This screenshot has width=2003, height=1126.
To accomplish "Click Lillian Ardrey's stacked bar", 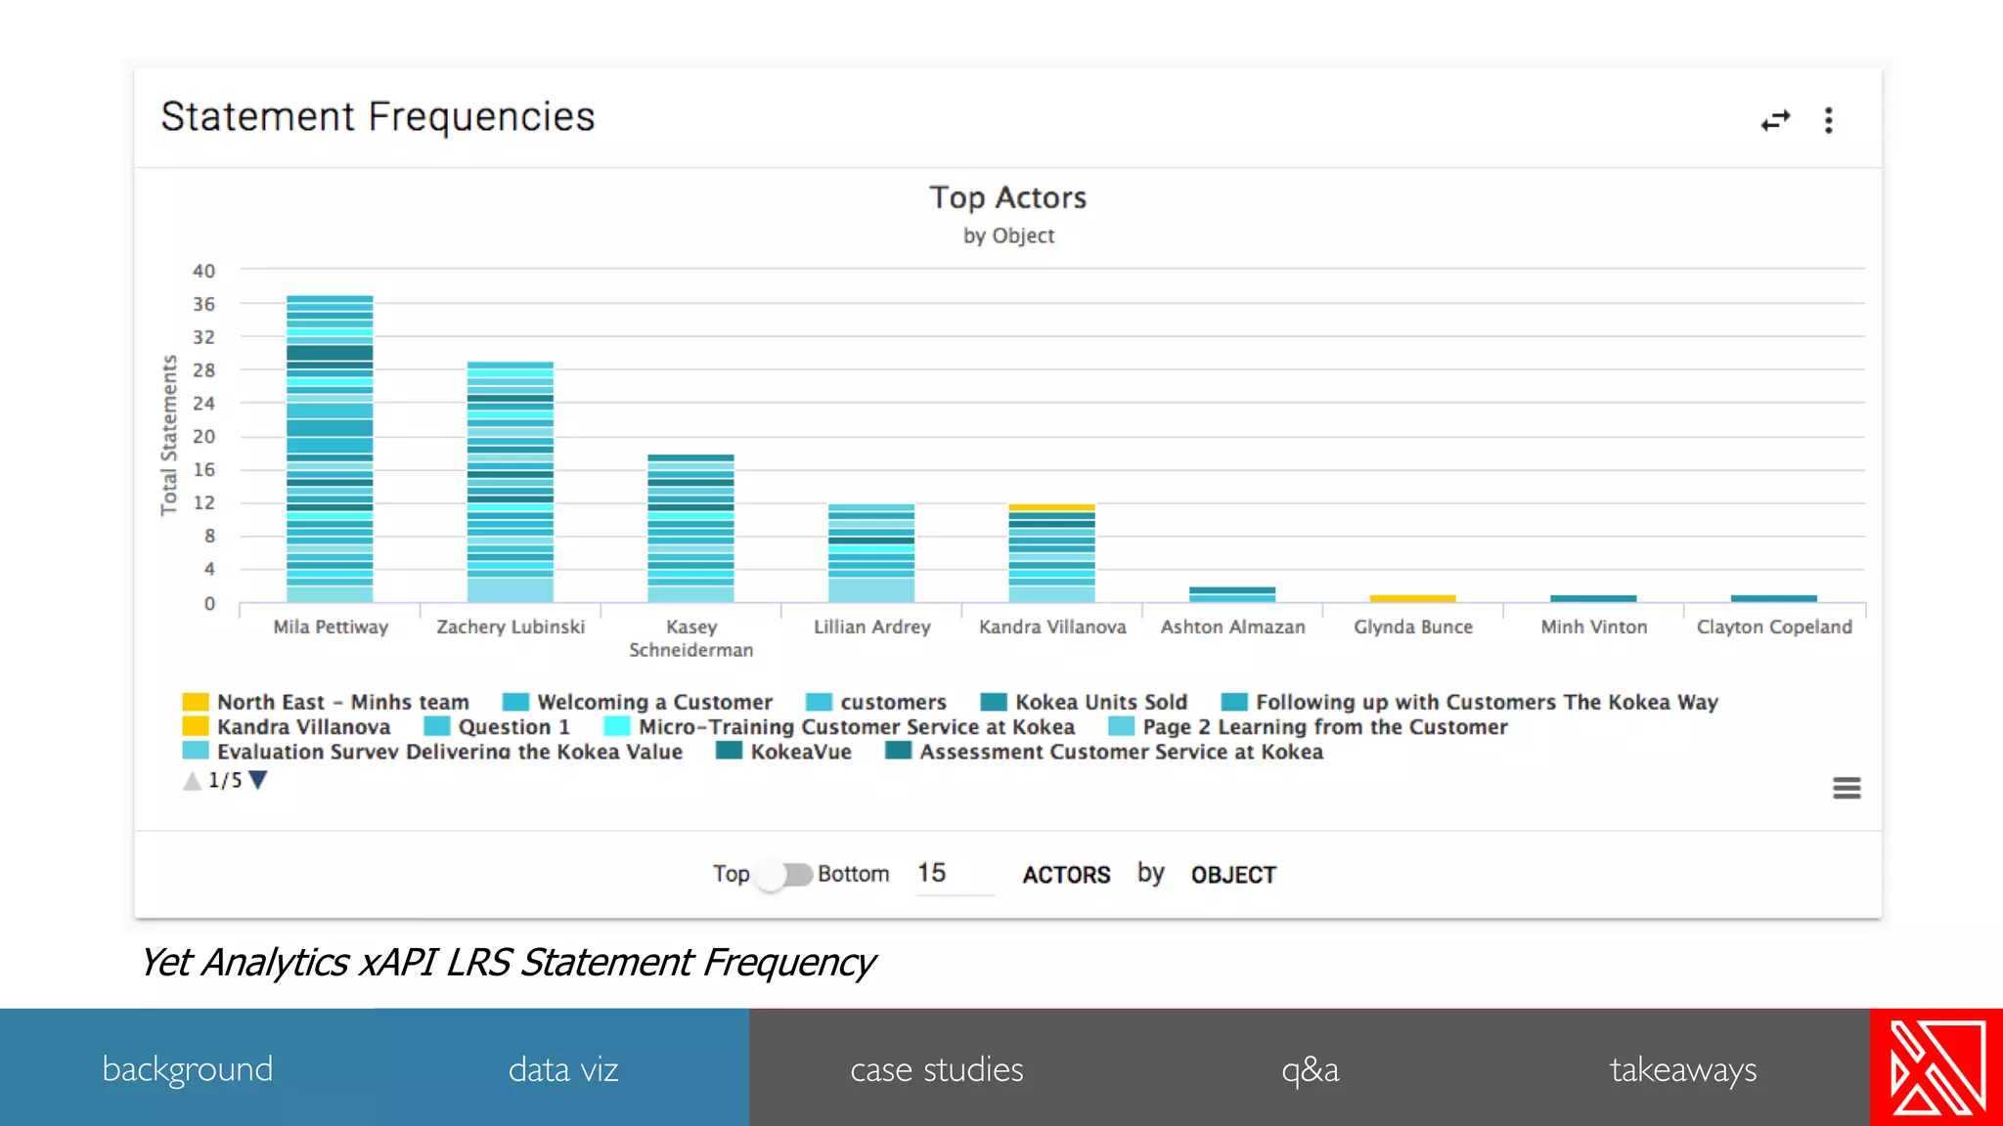I will click(871, 553).
